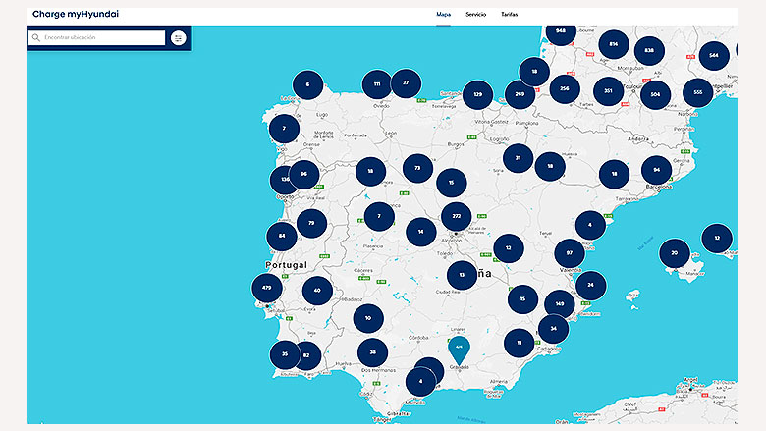This screenshot has width=766, height=431.
Task: Expand the 7-charger cluster near Salamanca
Action: pyautogui.click(x=379, y=216)
